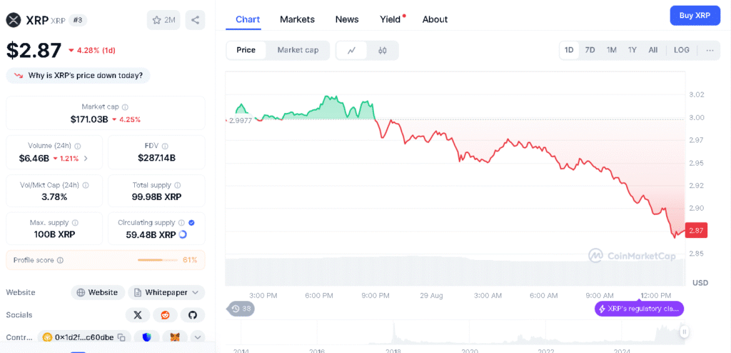Copy the contract address icon
The width and height of the screenshot is (731, 353).
click(x=121, y=337)
